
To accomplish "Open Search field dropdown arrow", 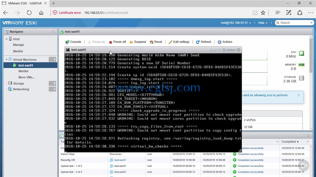I will [x=311, y=23].
